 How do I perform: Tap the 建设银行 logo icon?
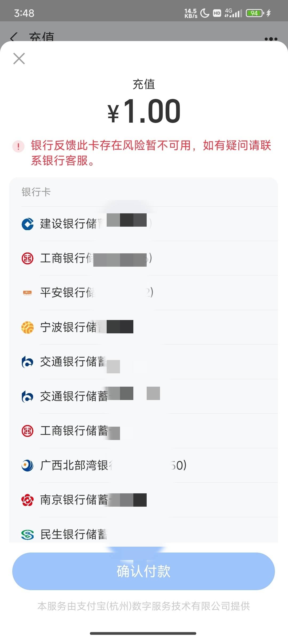tap(27, 224)
